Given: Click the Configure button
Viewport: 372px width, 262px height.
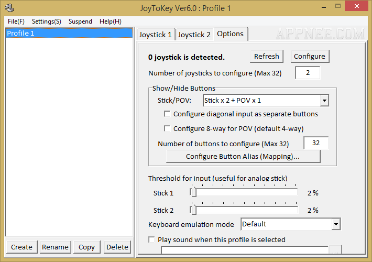Looking at the screenshot, I should click(310, 57).
